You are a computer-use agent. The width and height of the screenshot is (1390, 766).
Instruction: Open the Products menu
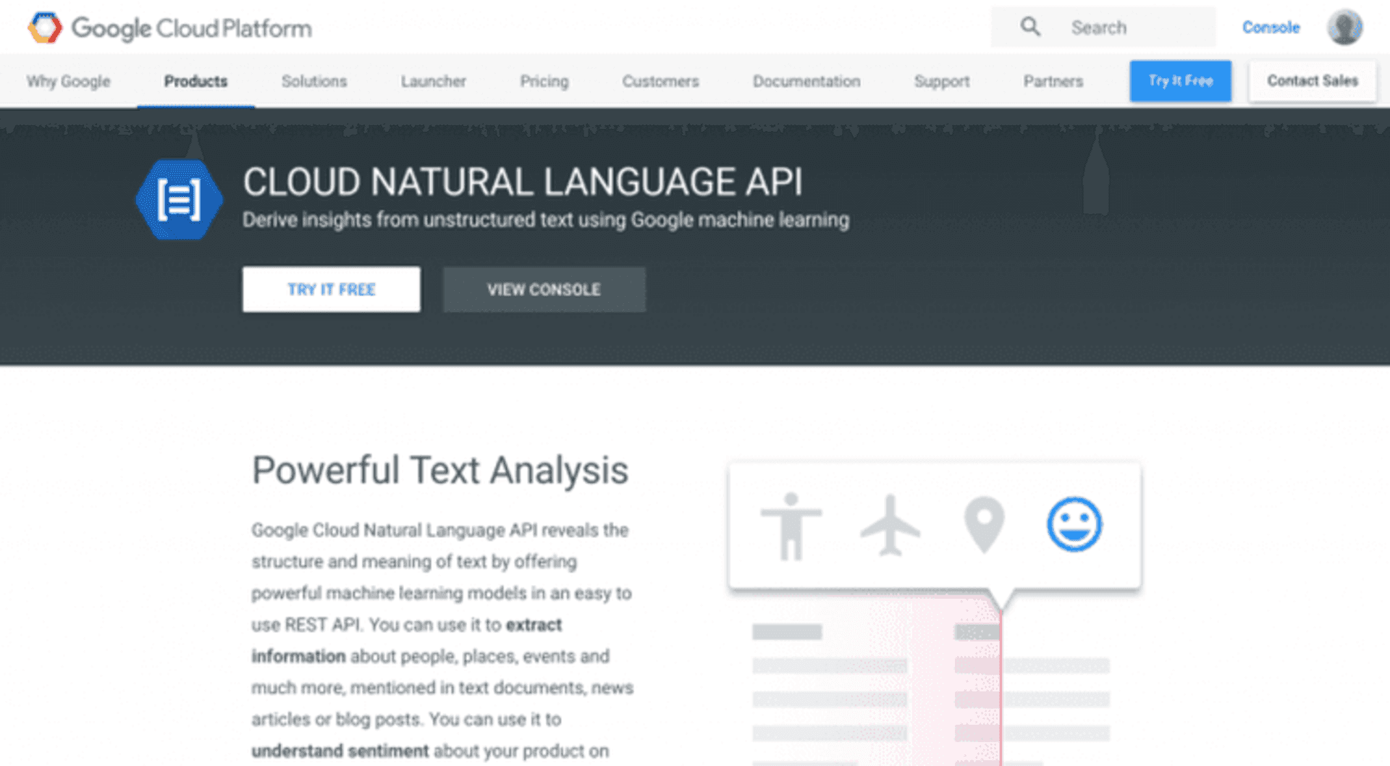tap(195, 81)
